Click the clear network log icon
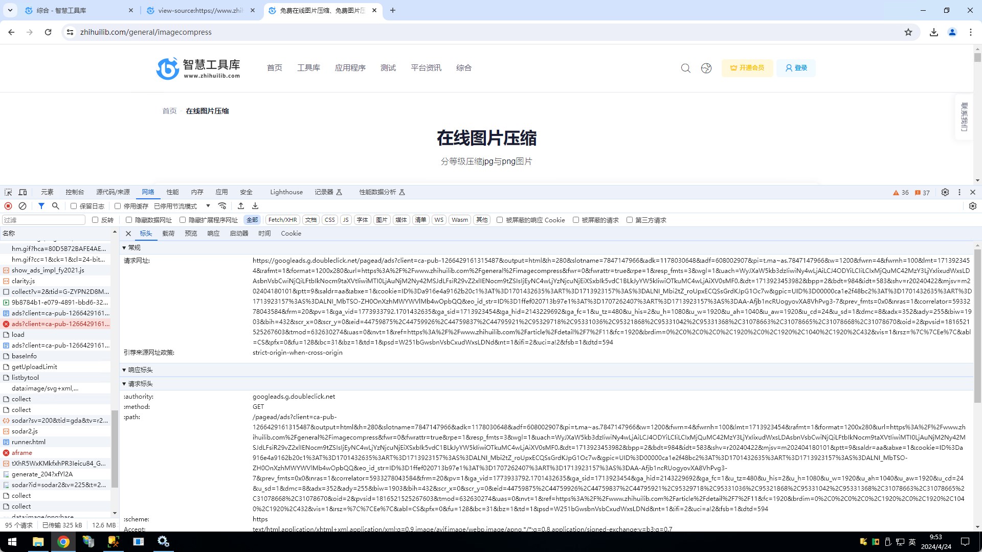This screenshot has width=982, height=552. [x=23, y=206]
